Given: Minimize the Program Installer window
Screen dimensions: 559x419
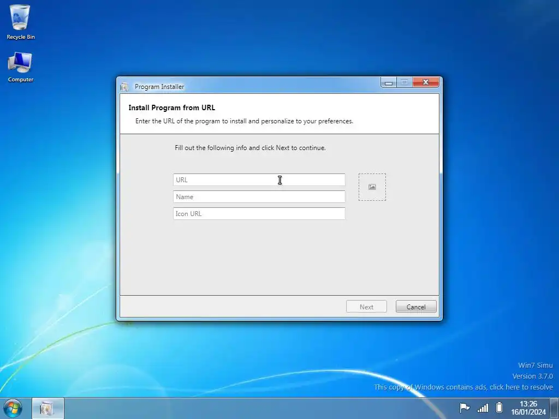Looking at the screenshot, I should 389,83.
